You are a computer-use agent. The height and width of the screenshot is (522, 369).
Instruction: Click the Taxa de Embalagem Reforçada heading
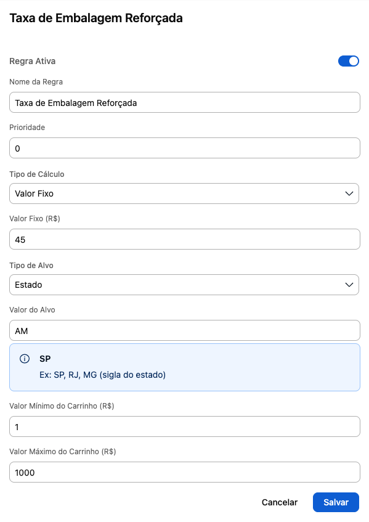tap(96, 18)
